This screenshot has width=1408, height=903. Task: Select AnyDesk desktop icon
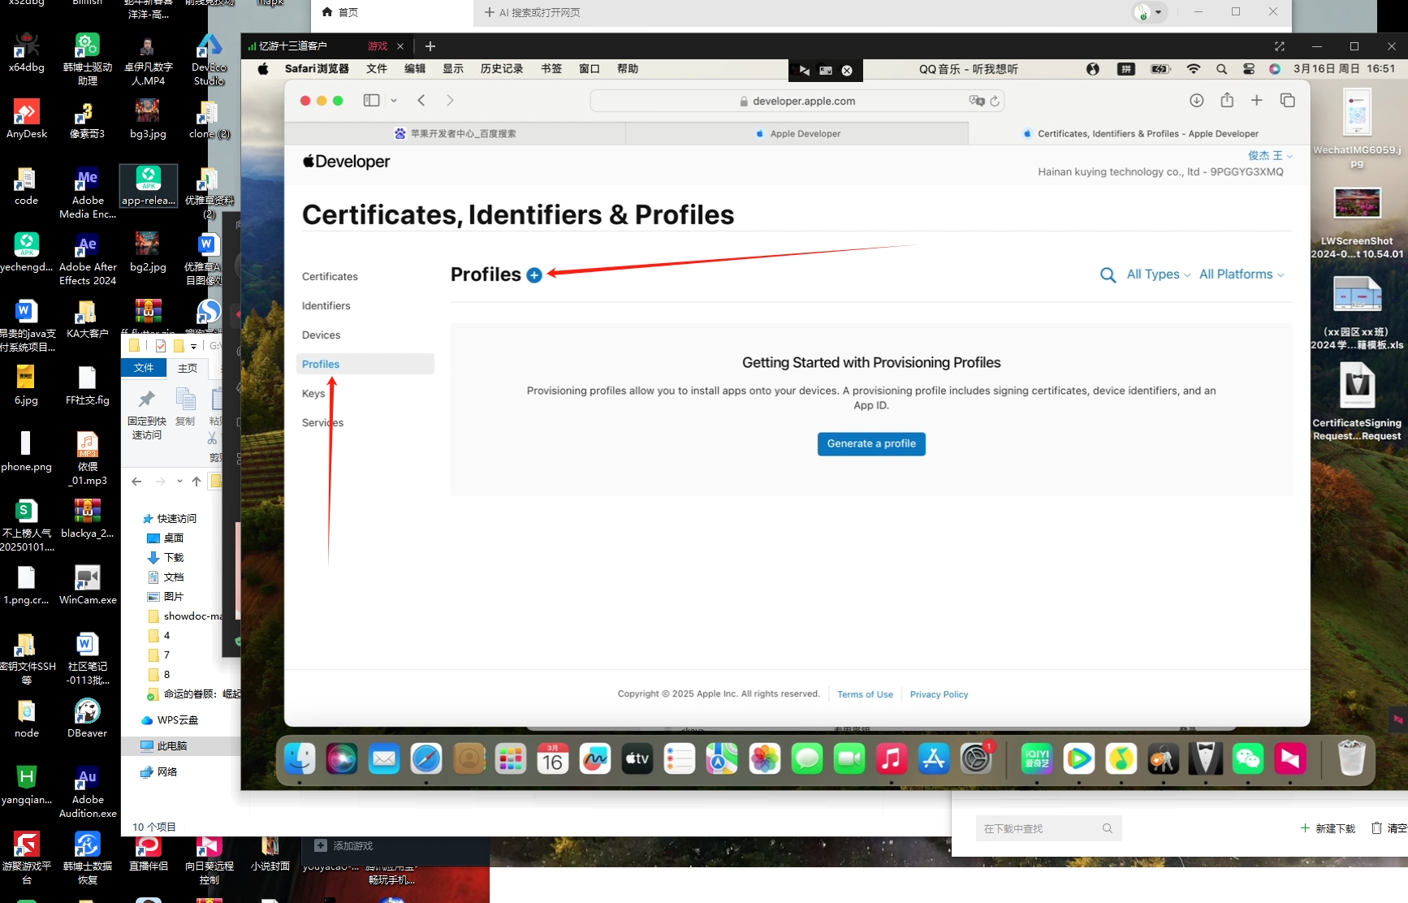[x=27, y=119]
